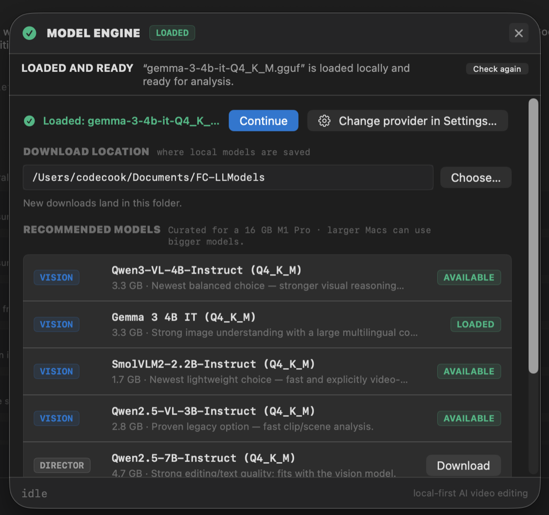The image size is (549, 515).
Task: Click the local-first AI video editing footer text
Action: click(470, 494)
